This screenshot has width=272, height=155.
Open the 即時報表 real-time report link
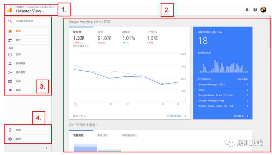click(239, 116)
